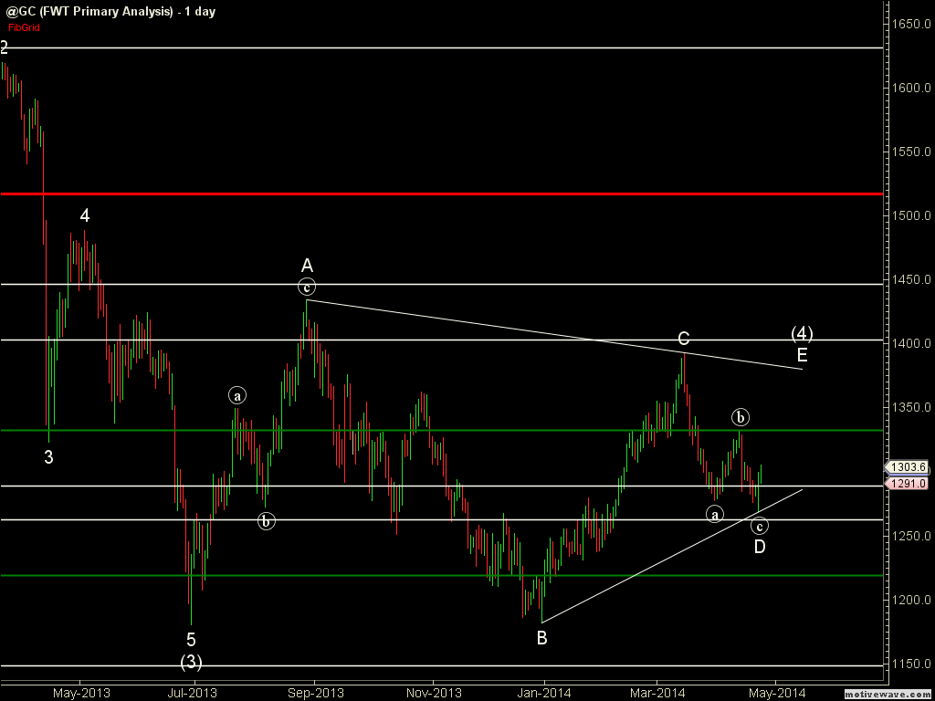Click the (3) label below wave 5
The image size is (935, 701).
(191, 661)
